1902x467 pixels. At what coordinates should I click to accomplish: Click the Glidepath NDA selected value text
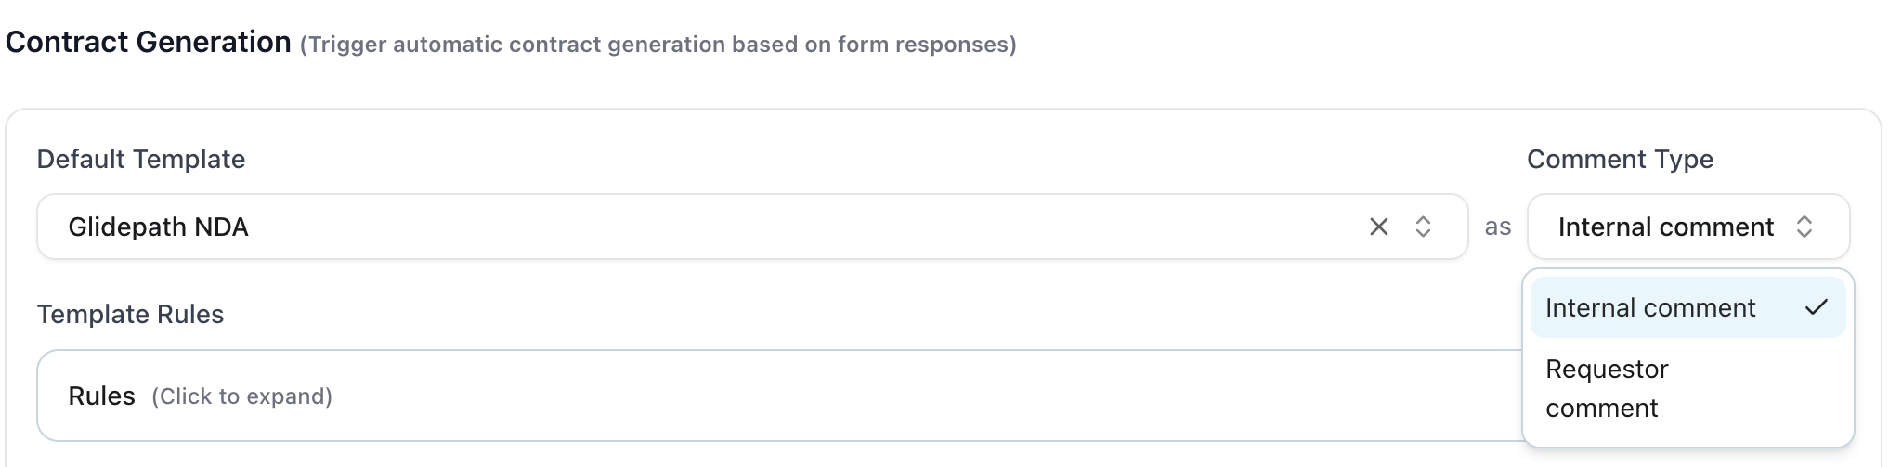pos(158,227)
